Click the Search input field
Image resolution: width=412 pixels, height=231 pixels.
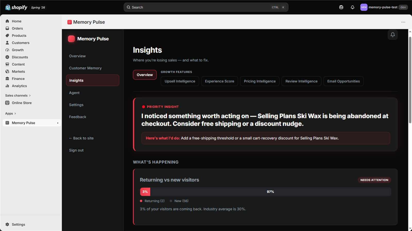tap(206, 7)
